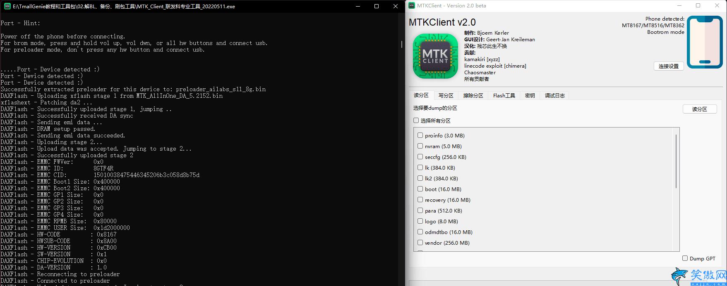The image size is (727, 286).
Task: Check the vendor (256.0 MB) partition
Action: (x=420, y=243)
